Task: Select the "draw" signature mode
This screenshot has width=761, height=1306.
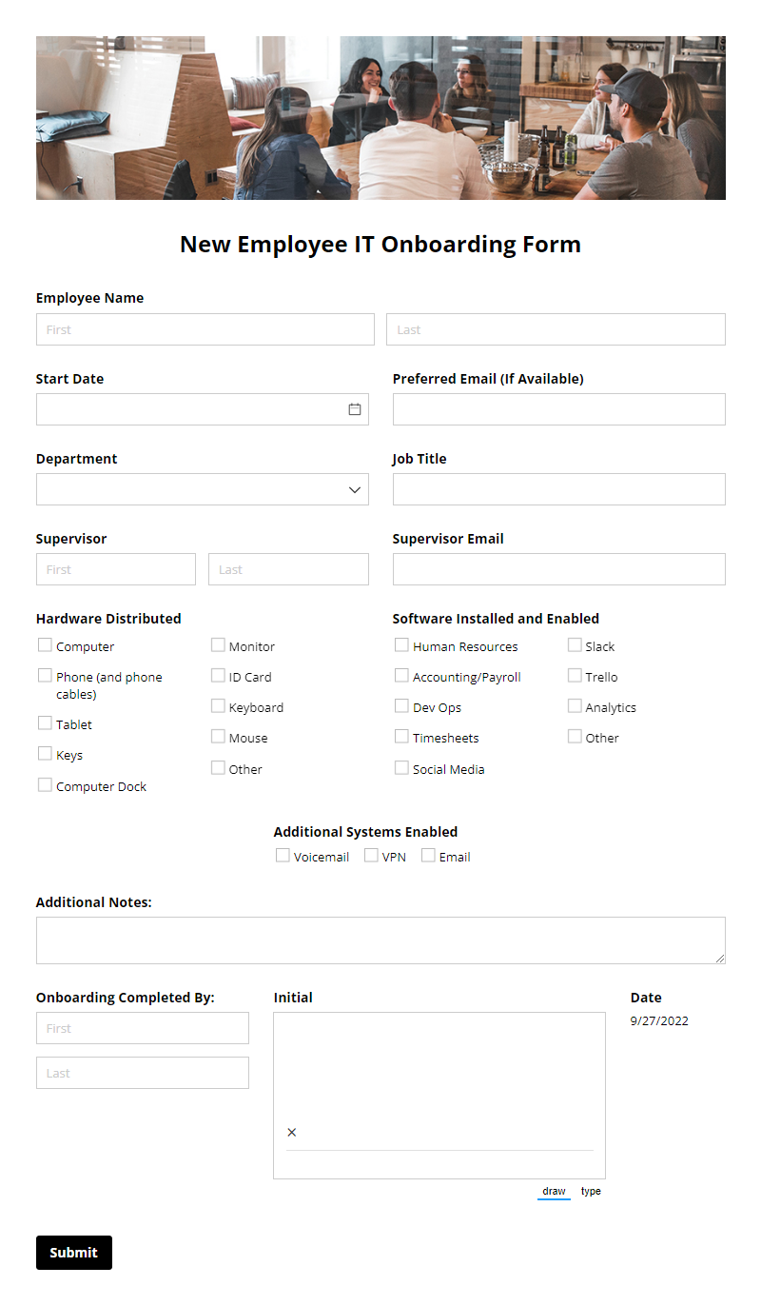Action: [x=554, y=1190]
